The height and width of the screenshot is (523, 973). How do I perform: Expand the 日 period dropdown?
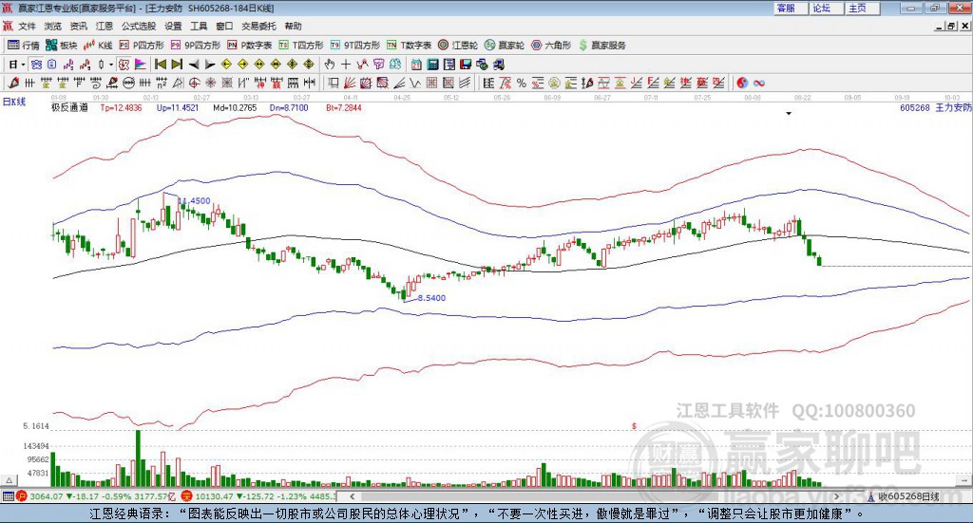coord(23,65)
